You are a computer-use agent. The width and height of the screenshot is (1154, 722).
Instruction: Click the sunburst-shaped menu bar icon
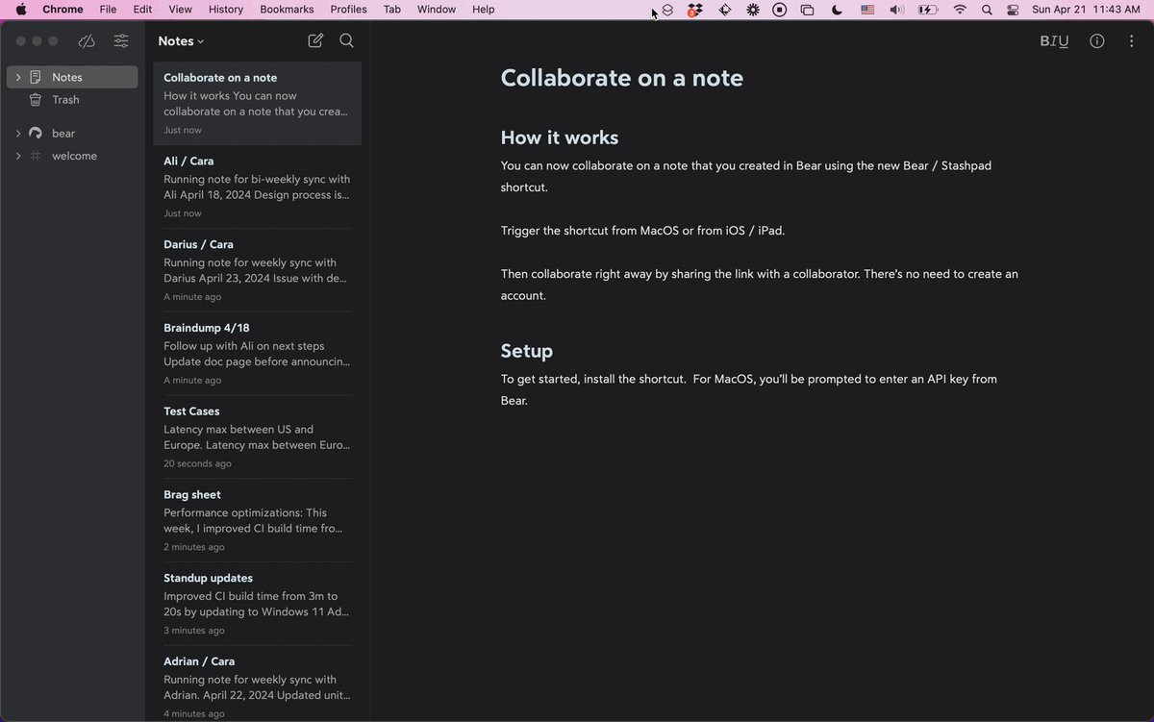pos(753,10)
